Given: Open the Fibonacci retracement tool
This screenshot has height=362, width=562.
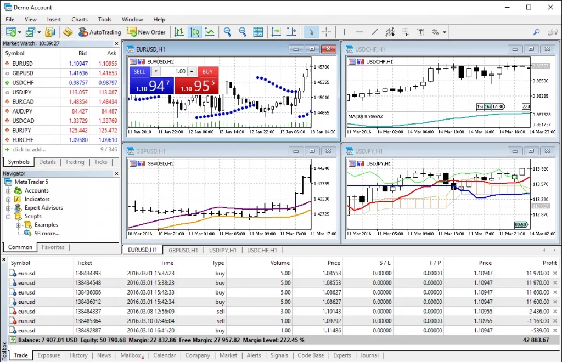Looking at the screenshot, I should coord(406,32).
